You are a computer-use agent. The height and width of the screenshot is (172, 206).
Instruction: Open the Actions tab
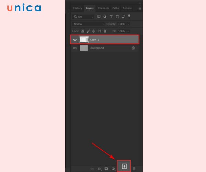[127, 8]
